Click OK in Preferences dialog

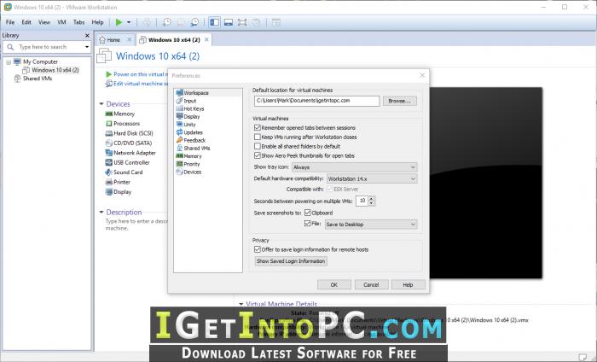tap(334, 284)
